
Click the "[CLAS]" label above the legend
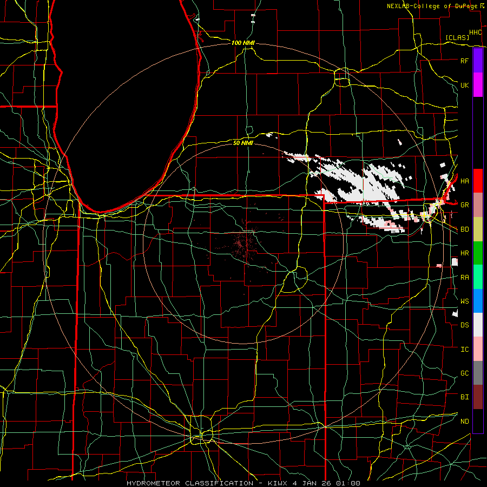tap(457, 37)
